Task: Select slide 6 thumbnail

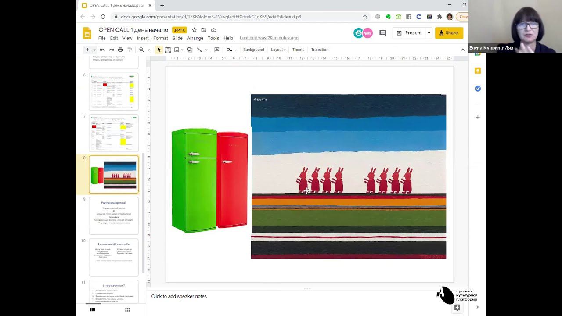Action: click(114, 91)
